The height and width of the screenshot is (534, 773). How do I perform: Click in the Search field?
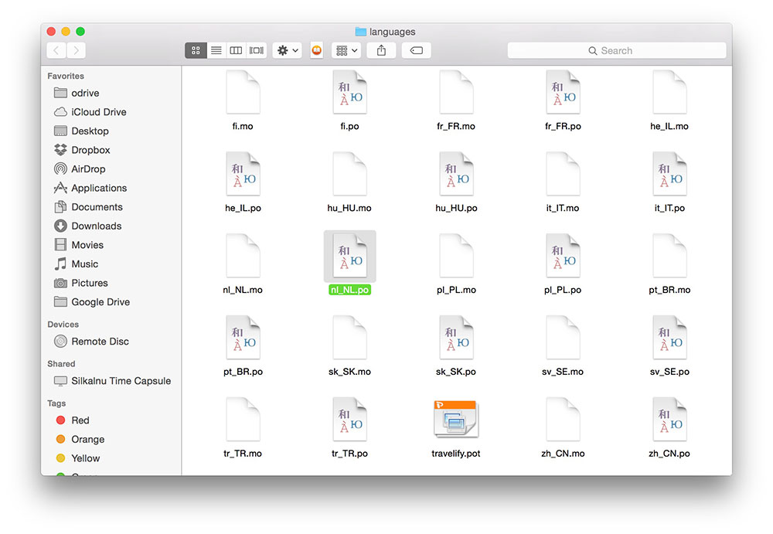coord(616,50)
